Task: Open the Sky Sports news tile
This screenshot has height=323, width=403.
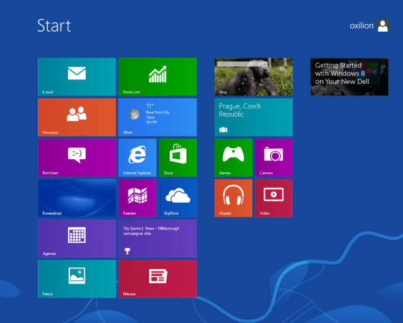Action: point(157,238)
